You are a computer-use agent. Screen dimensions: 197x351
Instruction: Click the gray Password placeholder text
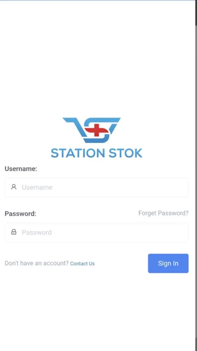37,232
